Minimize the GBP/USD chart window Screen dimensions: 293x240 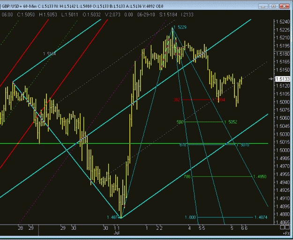pos(263,7)
